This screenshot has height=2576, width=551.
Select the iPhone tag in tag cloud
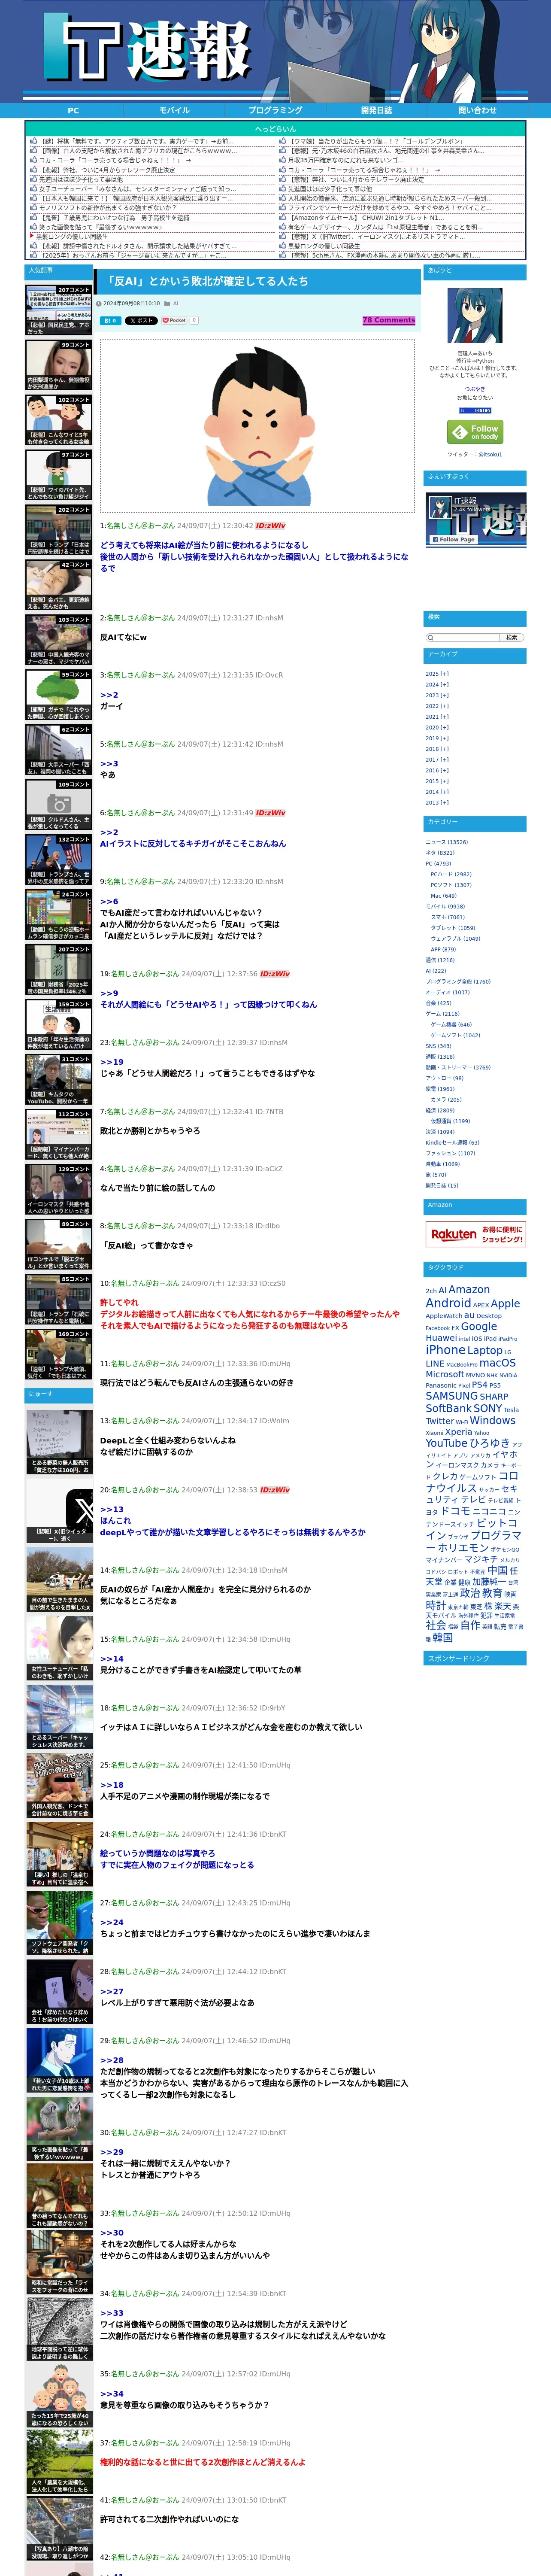pos(445,1350)
